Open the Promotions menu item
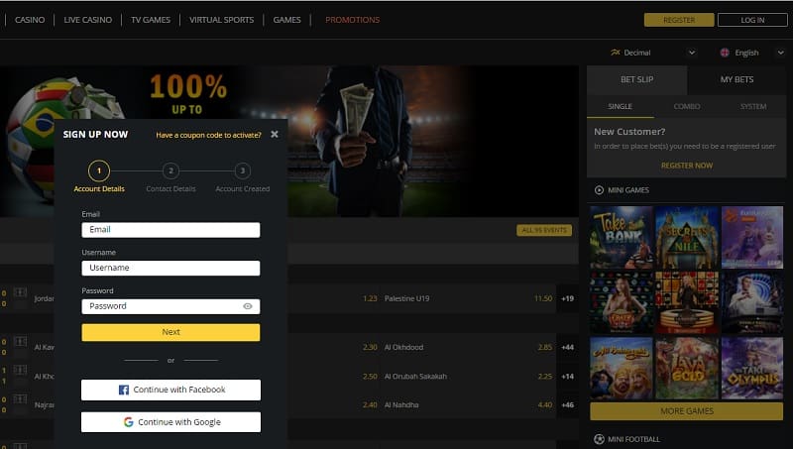793x449 pixels. tap(353, 20)
